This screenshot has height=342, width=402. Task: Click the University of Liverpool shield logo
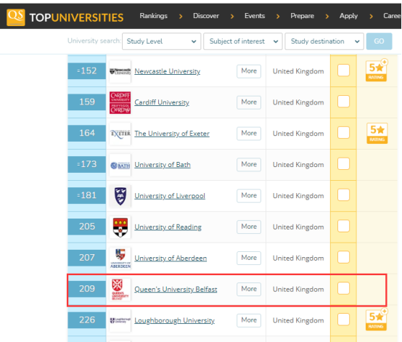[120, 196]
